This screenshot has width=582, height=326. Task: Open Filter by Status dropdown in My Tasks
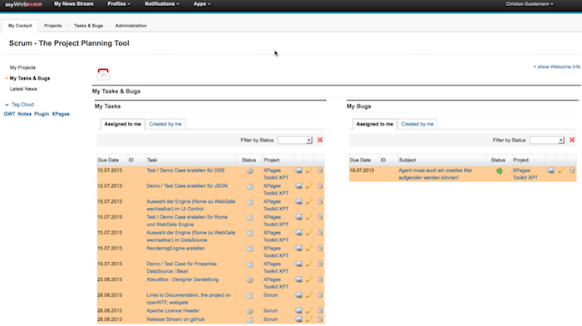pos(295,140)
